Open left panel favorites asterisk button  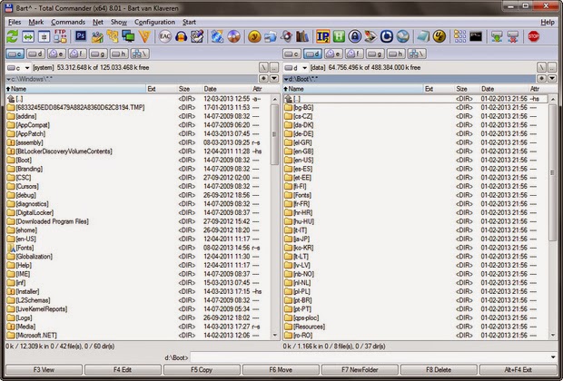(263, 78)
